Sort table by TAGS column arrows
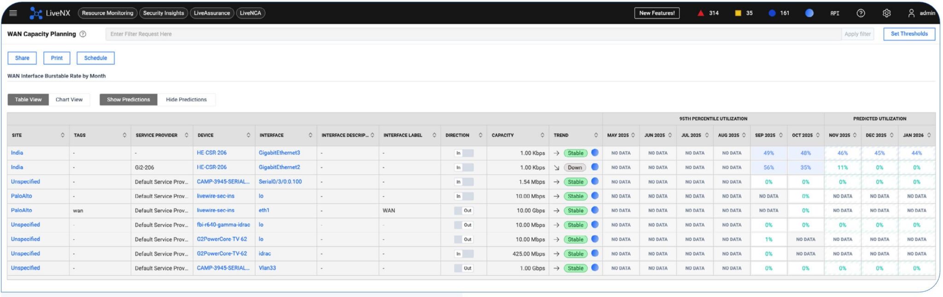The image size is (943, 297). click(x=124, y=135)
